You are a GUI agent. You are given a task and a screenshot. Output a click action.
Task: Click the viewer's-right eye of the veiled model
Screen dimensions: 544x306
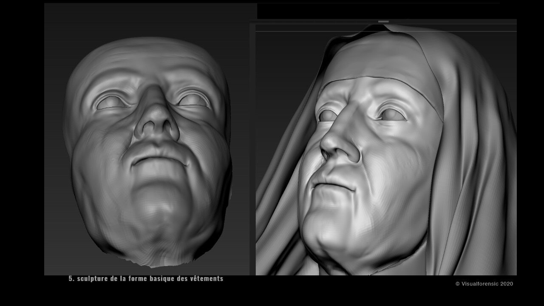pyautogui.click(x=390, y=114)
